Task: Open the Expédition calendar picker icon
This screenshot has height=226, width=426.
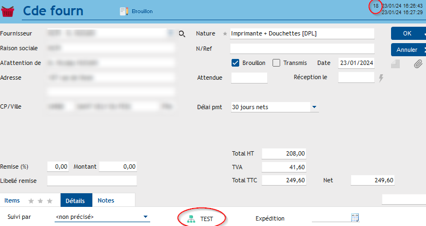Action: (355, 218)
